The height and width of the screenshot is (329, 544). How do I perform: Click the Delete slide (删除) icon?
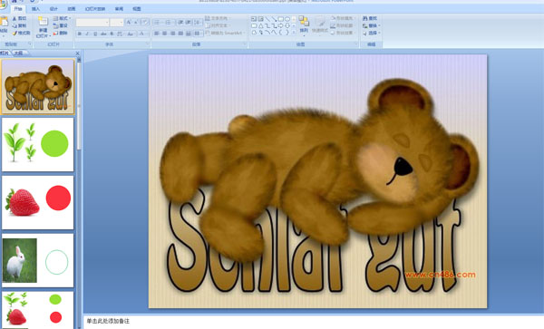click(61, 33)
